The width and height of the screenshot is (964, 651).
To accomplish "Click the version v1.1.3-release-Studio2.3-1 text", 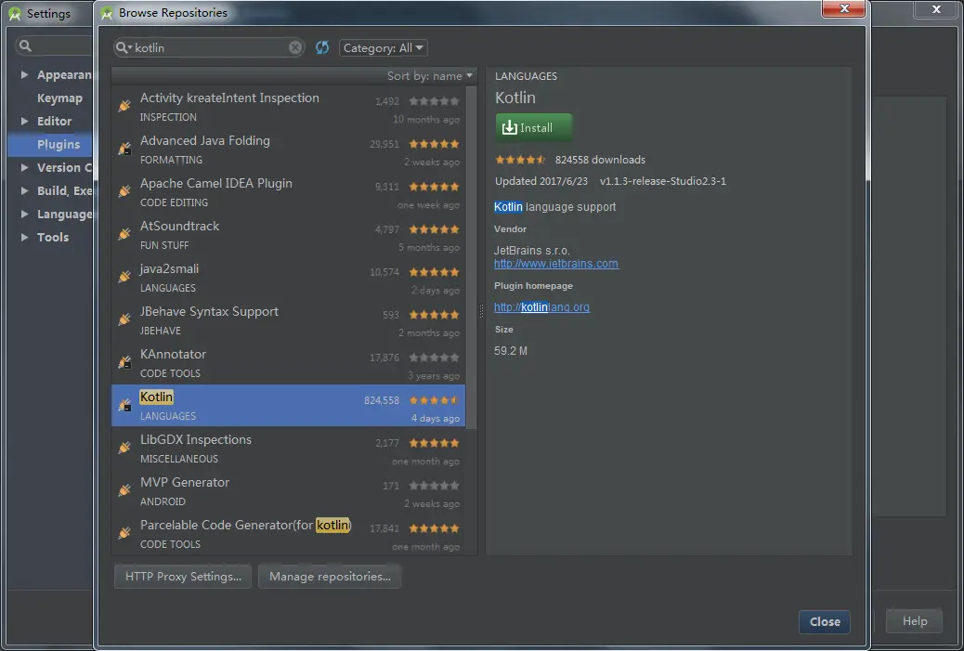I will click(x=663, y=181).
